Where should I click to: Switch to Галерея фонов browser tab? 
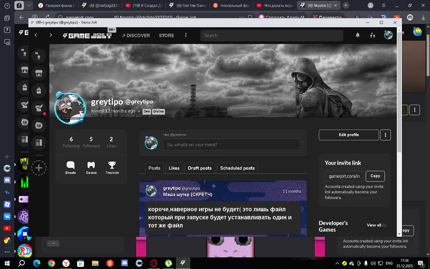pyautogui.click(x=57, y=5)
